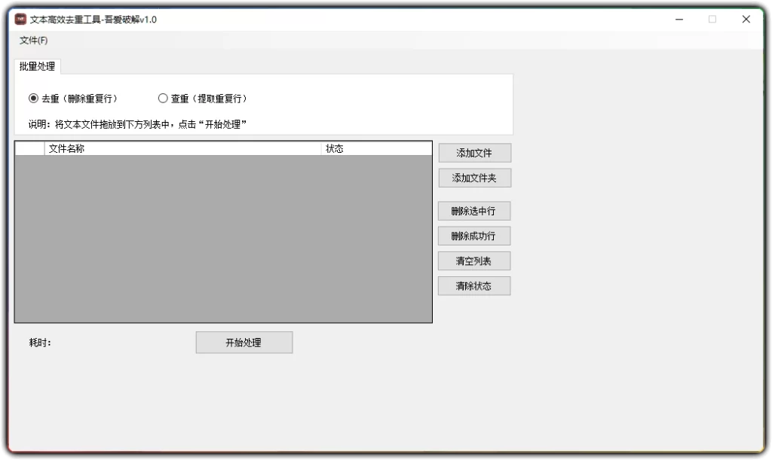772x460 pixels.
Task: Click the 状态 column header
Action: (335, 148)
